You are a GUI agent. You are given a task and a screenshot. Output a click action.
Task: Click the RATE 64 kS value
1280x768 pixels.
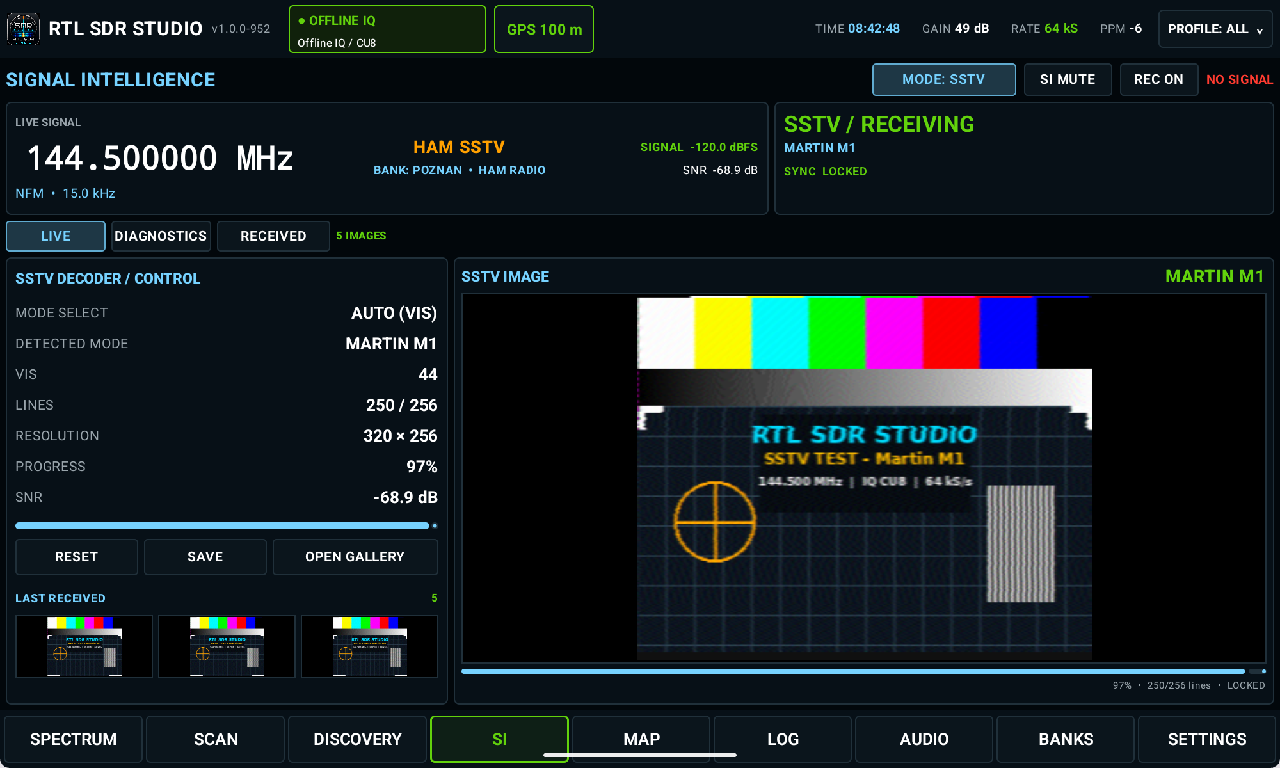coord(1044,29)
